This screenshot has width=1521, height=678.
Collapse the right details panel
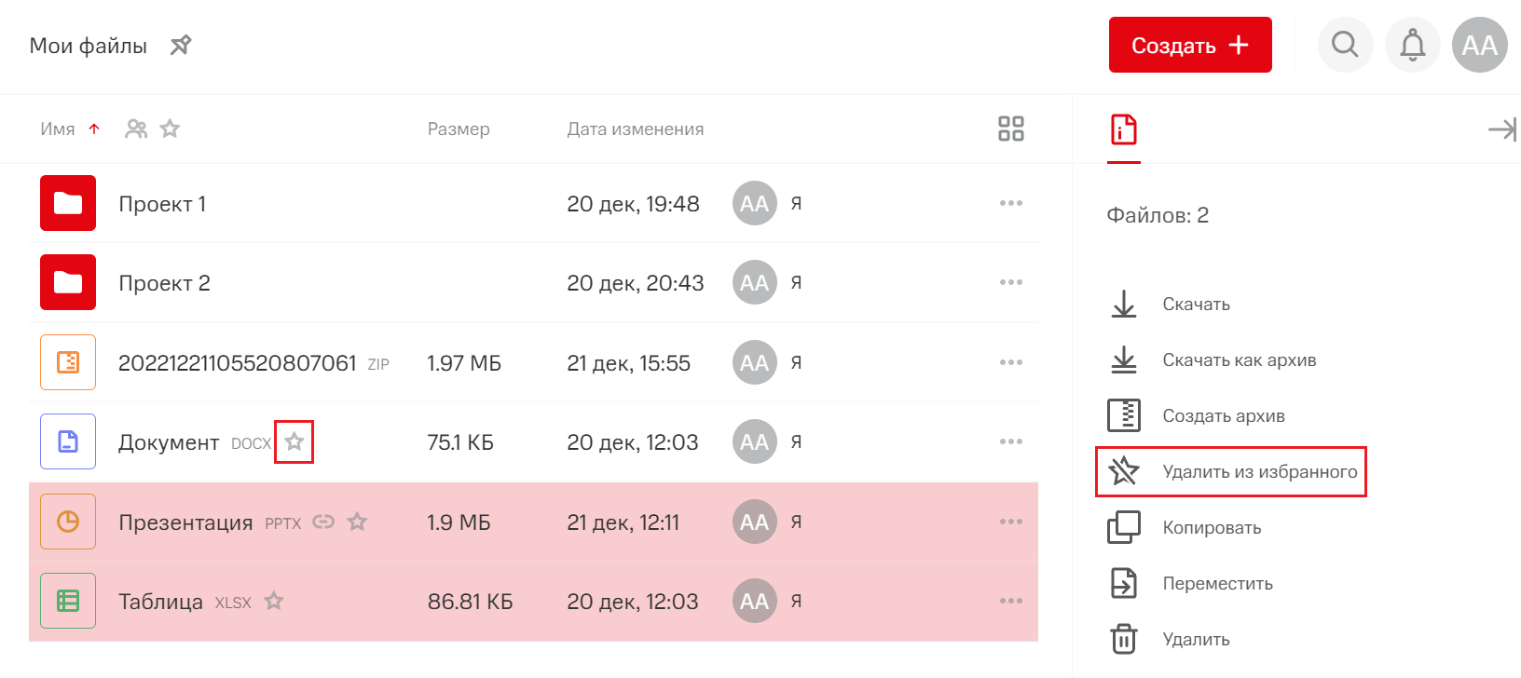pos(1501,129)
